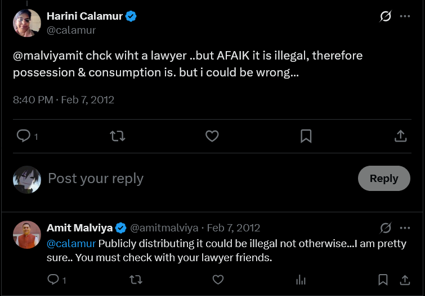Like Amit Malviya's reply
425x296 pixels.
click(218, 280)
